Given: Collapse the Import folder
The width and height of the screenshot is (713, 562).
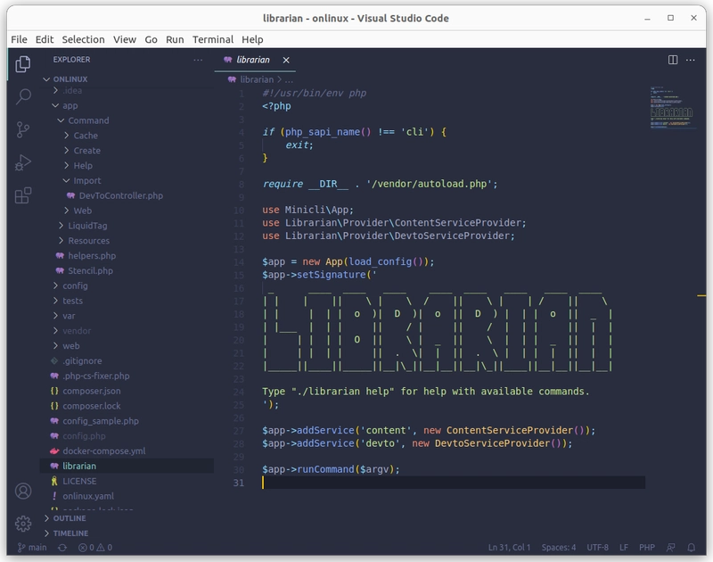Looking at the screenshot, I should pyautogui.click(x=86, y=181).
